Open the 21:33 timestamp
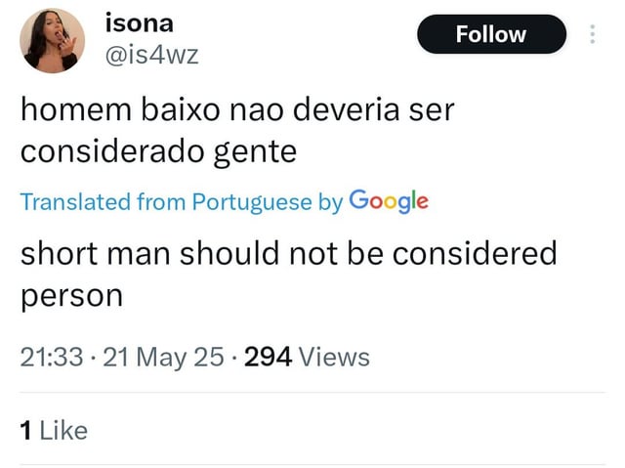This screenshot has width=625, height=468. (52, 357)
